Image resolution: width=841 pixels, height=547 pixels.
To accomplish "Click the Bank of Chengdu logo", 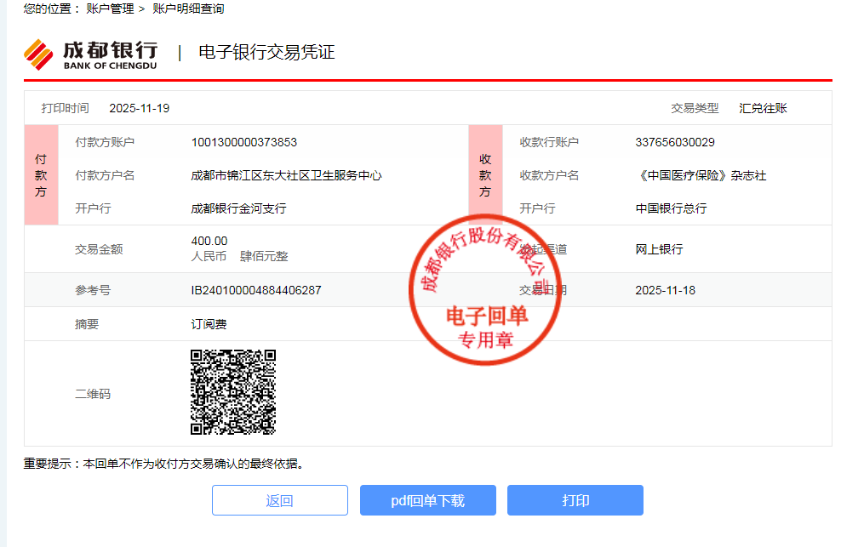I will pyautogui.click(x=90, y=54).
